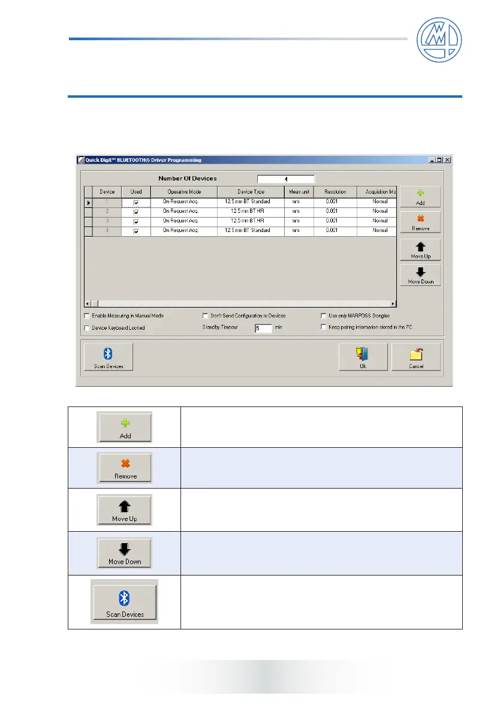Screen dimensions: 503x714
Task: Click resolution '0.001' of device 2
Action: click(336, 211)
